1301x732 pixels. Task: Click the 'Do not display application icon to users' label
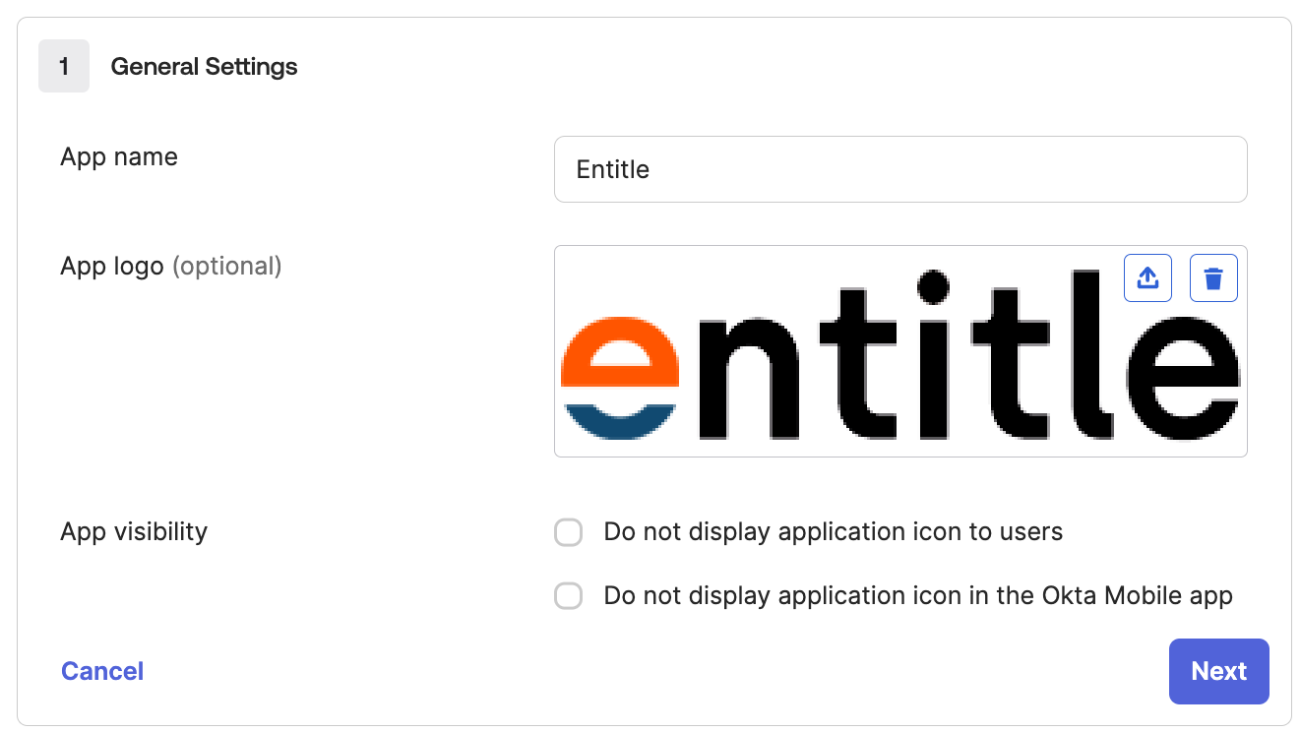click(834, 532)
